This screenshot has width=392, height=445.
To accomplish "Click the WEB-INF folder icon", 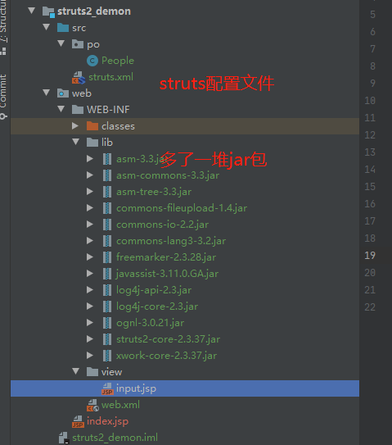I will tap(78, 110).
